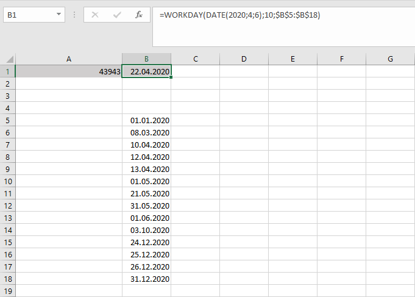Click the Insert Function fx icon
Viewport: 415px width, 297px height.
coord(138,15)
